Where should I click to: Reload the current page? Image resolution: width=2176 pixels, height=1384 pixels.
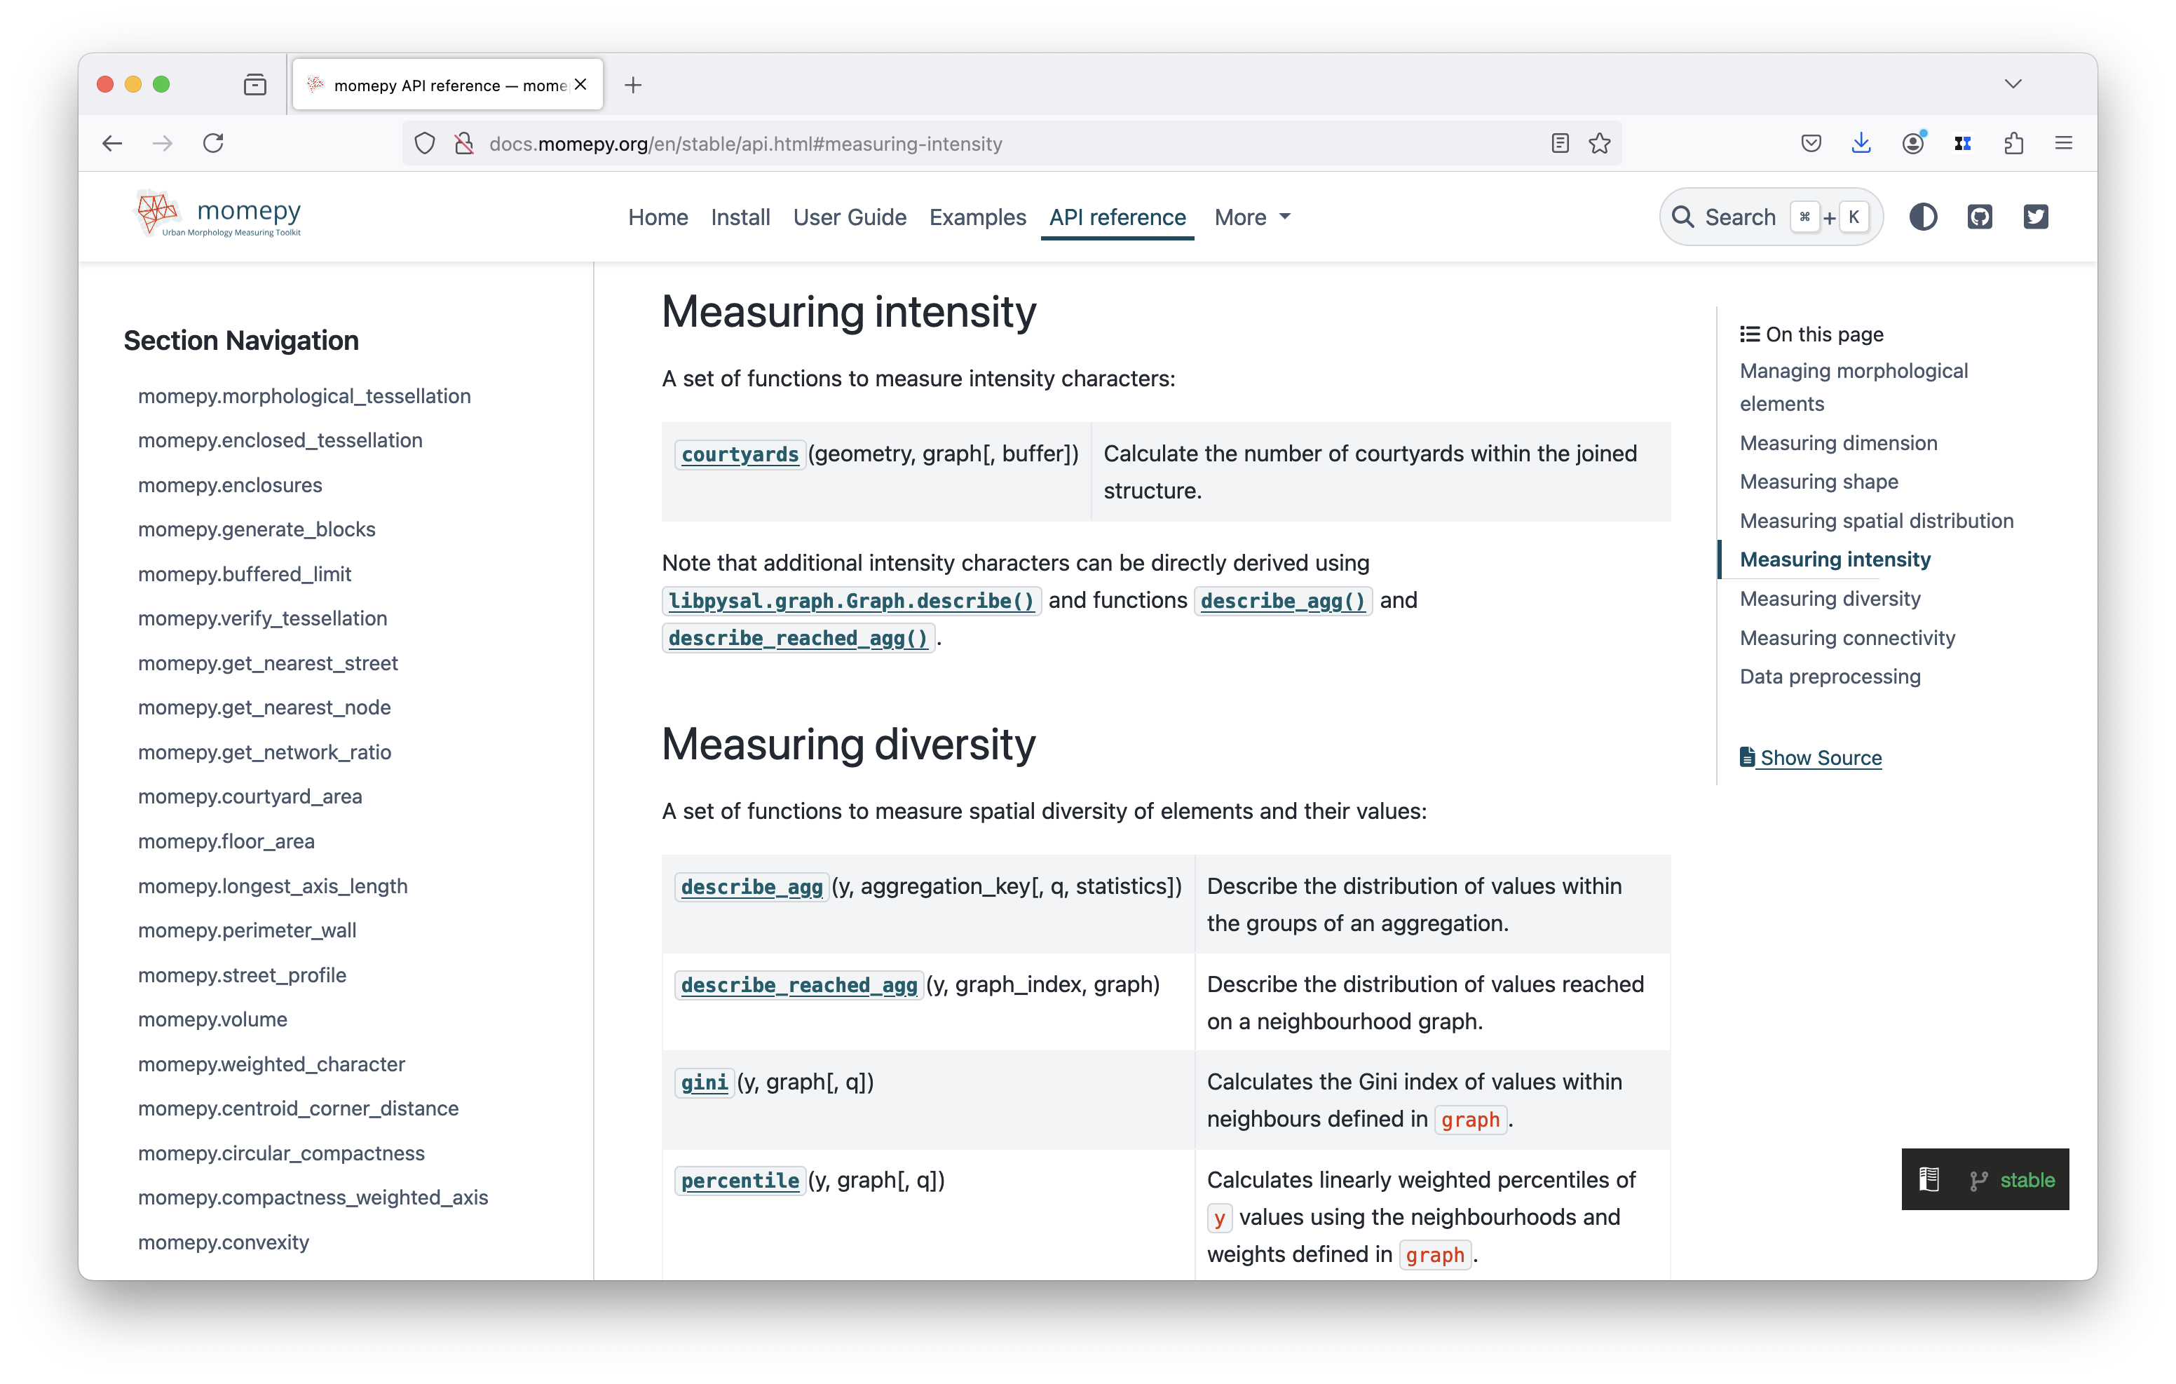pyautogui.click(x=213, y=144)
